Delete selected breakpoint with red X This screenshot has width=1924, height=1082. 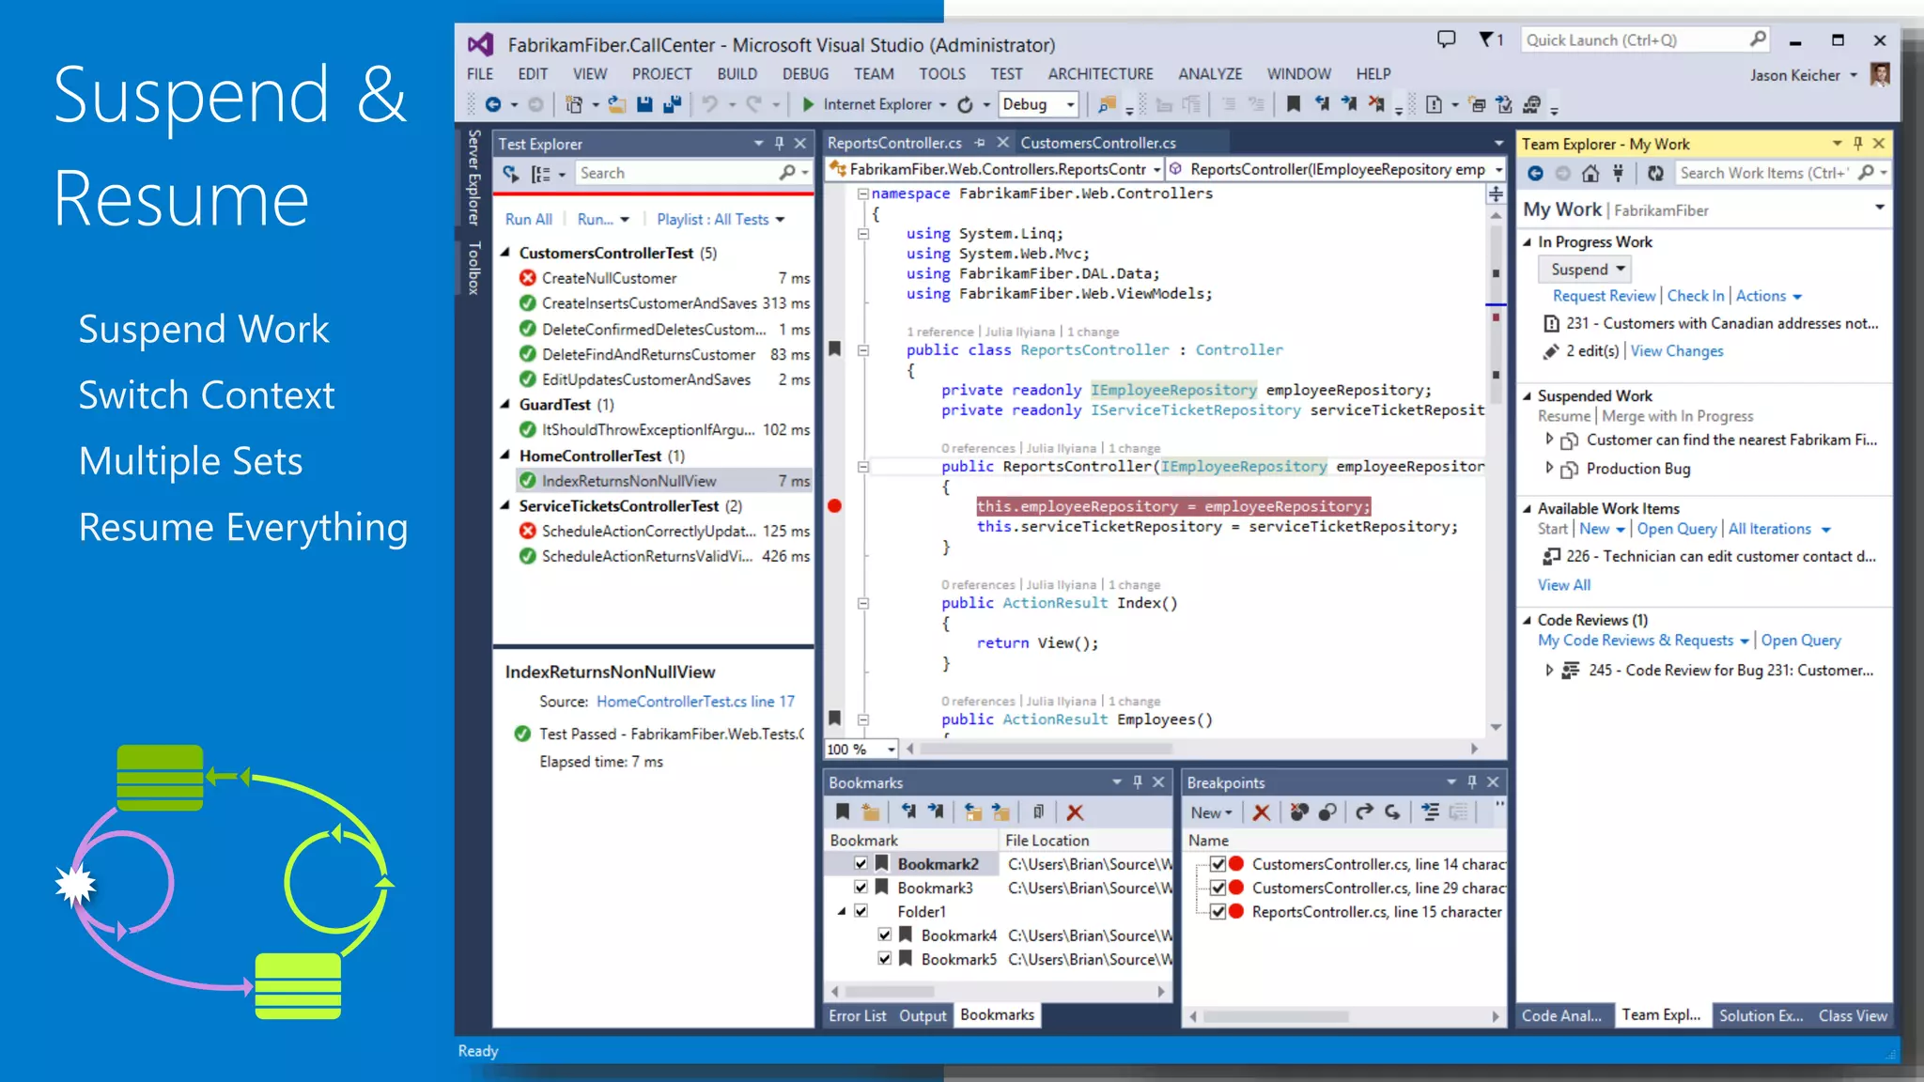pos(1261,811)
